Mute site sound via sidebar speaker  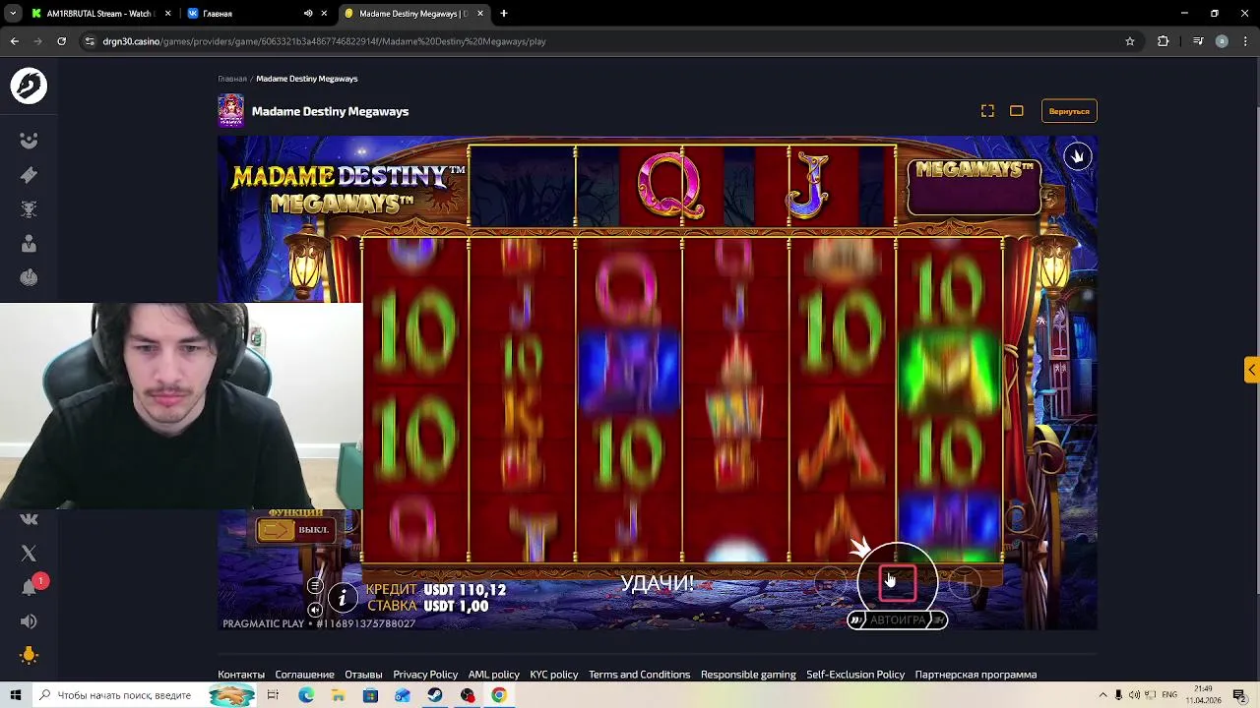29,621
